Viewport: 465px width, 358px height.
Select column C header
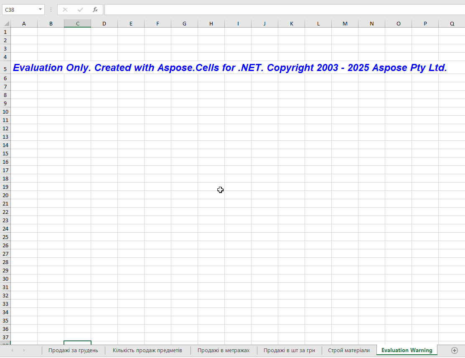tap(77, 23)
